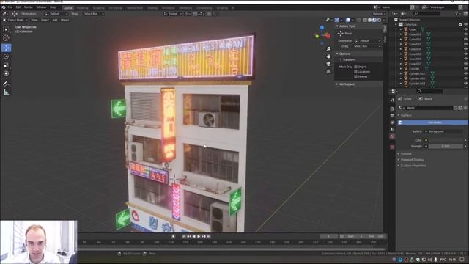Select the Annotate tool in left toolbar
469x264 pixels.
[6, 84]
